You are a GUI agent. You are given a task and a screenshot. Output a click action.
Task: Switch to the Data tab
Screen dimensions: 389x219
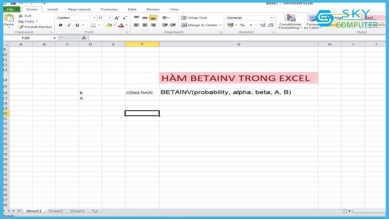[132, 9]
